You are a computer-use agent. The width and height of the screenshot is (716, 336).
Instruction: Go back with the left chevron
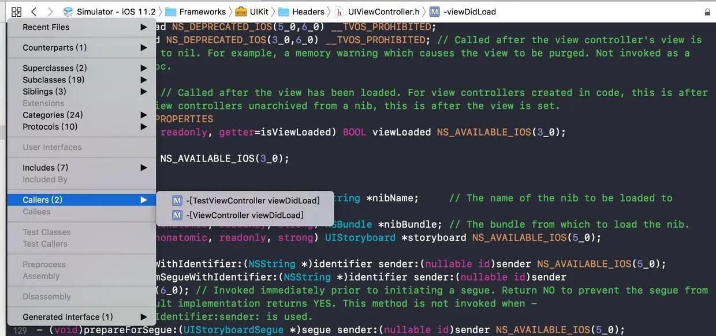(x=33, y=12)
